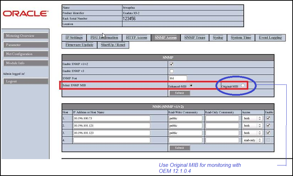Edit host 2 Read-Write Community field
The image size is (293, 176).
185,126
